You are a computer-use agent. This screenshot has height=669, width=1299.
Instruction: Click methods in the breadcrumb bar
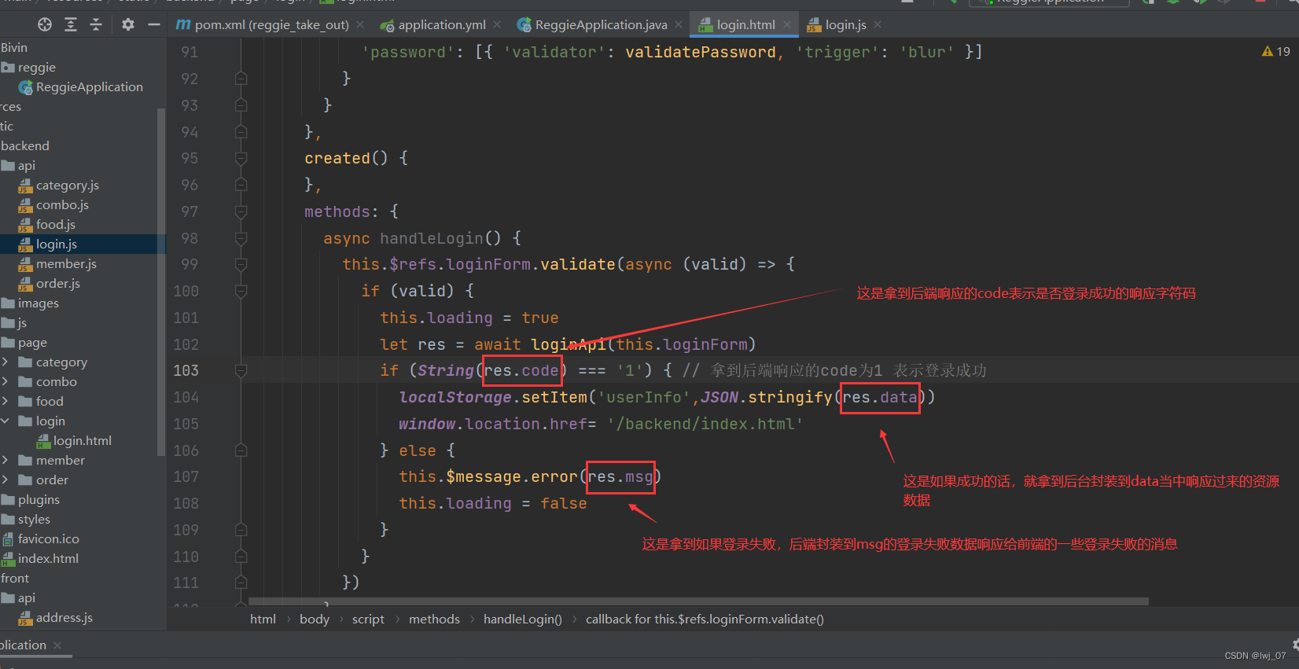pos(434,619)
